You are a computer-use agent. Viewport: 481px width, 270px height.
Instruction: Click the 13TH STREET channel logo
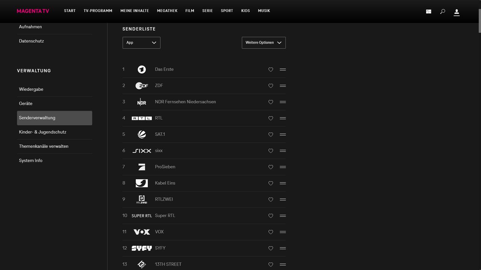click(142, 264)
